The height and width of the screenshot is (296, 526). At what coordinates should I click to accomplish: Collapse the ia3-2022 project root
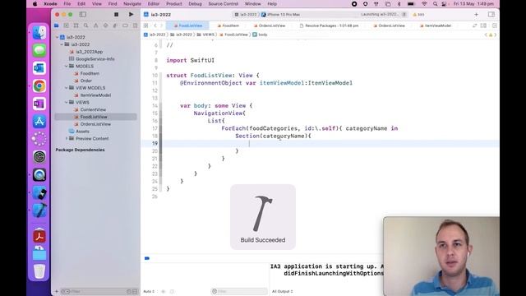coord(57,37)
